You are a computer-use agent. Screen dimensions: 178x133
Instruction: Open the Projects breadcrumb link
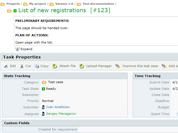13,4
